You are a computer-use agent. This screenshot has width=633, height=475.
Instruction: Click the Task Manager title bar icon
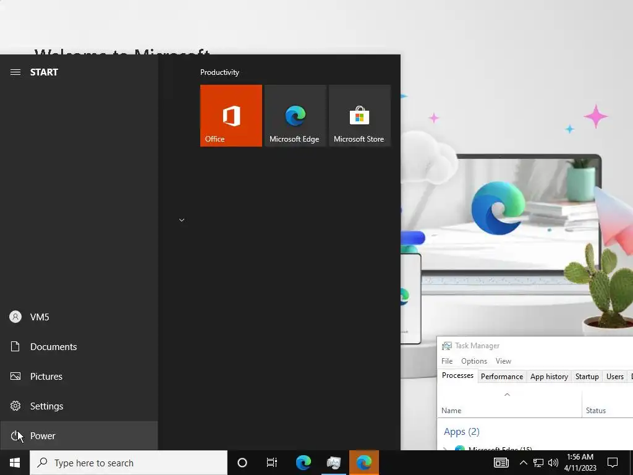tap(446, 346)
